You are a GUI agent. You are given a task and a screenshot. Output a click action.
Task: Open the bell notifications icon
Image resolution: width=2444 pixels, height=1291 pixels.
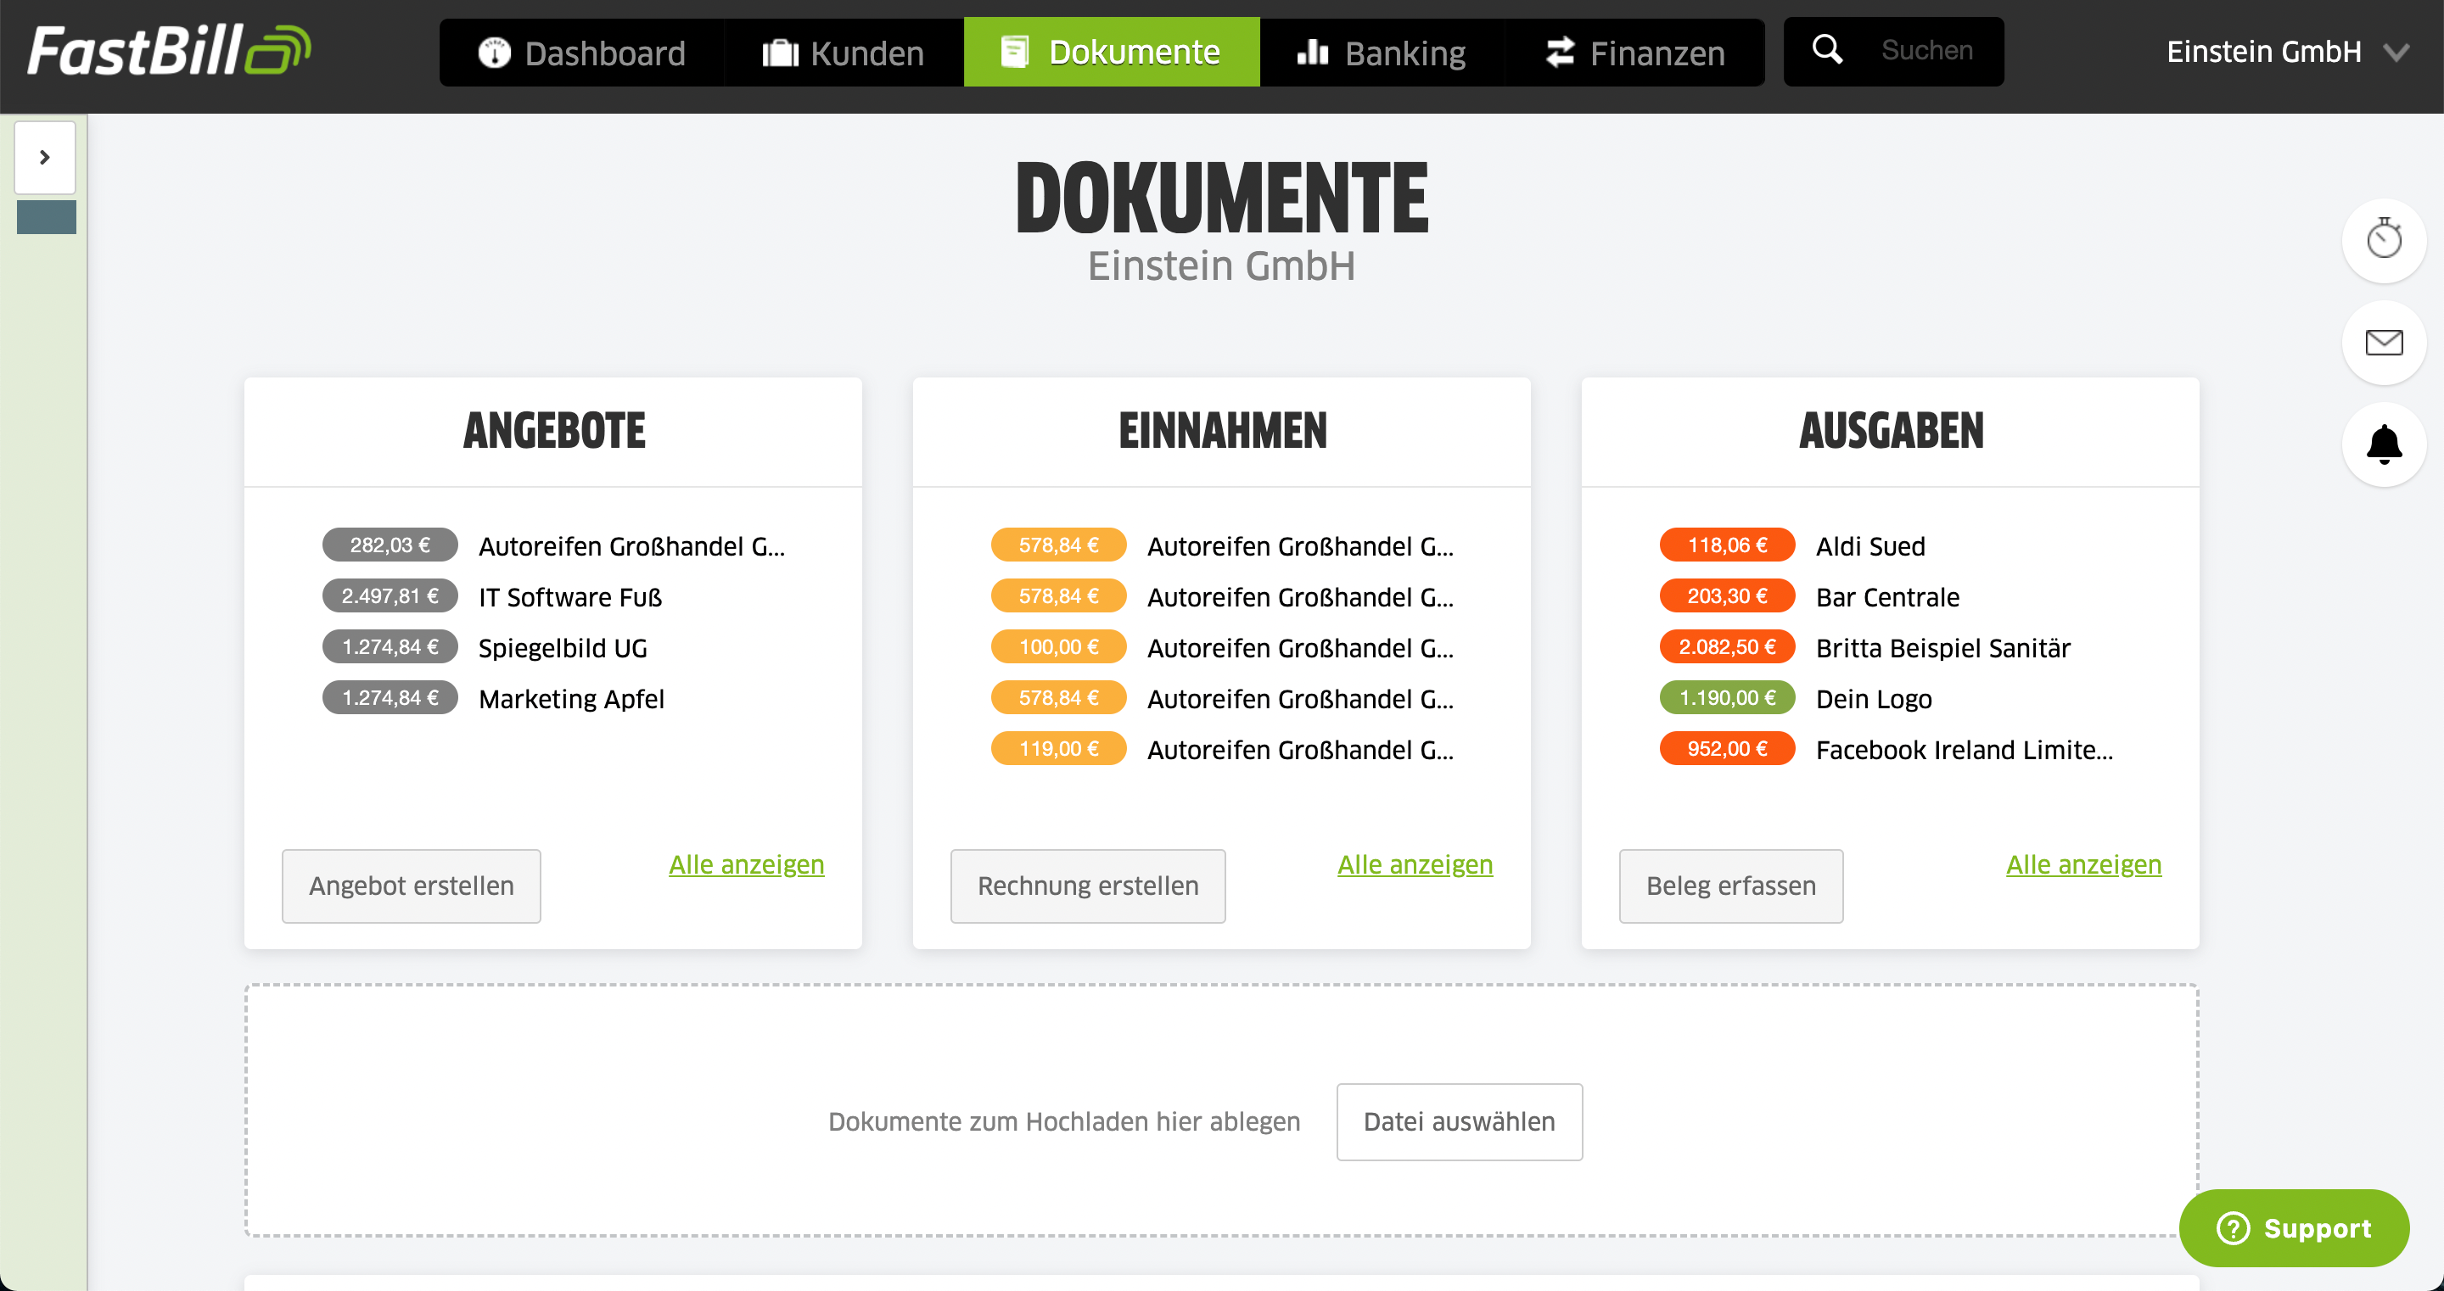(2382, 444)
